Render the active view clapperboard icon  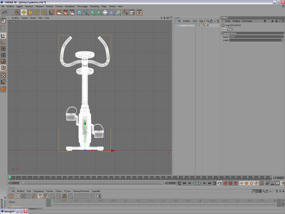[x=59, y=12]
